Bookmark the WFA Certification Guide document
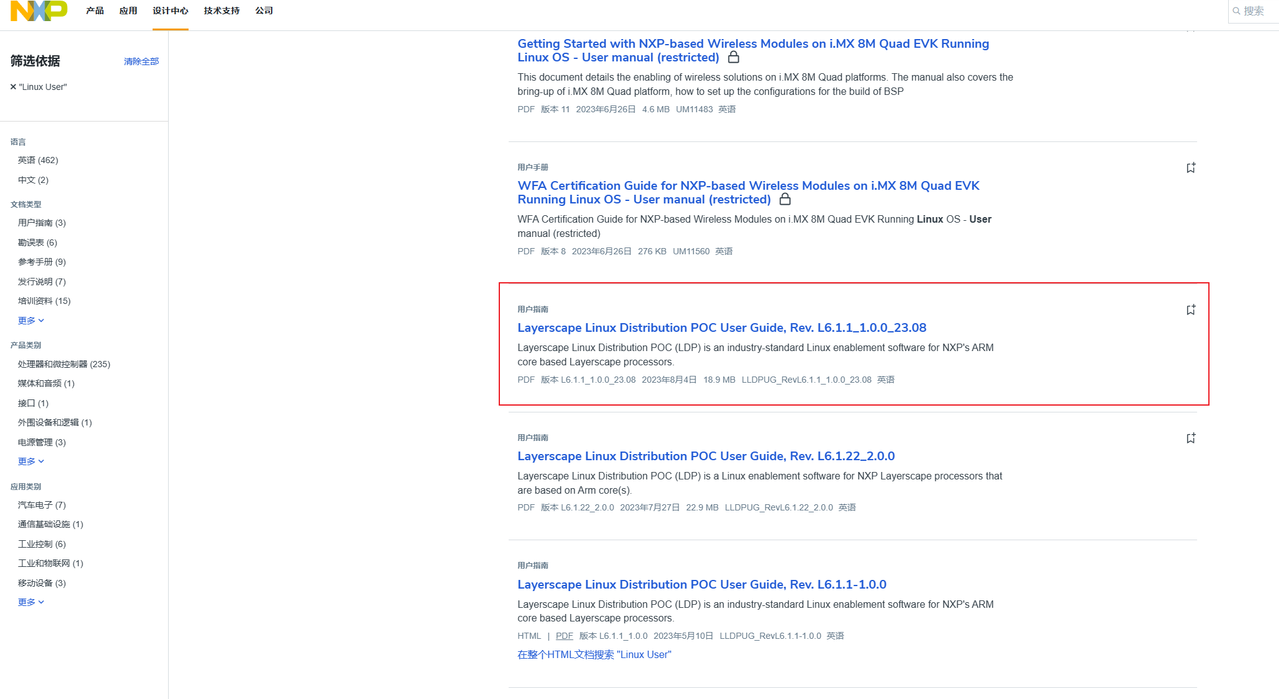Image resolution: width=1279 pixels, height=699 pixels. pos(1190,168)
